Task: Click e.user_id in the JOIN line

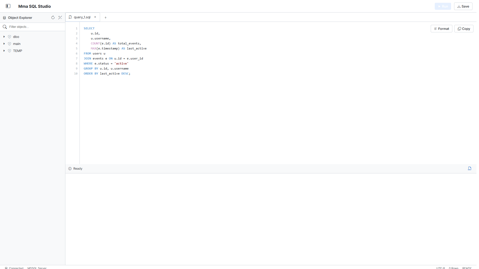Action: [x=135, y=58]
